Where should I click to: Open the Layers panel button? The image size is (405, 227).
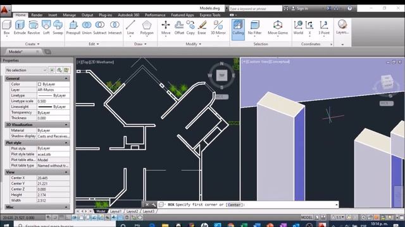click(342, 27)
